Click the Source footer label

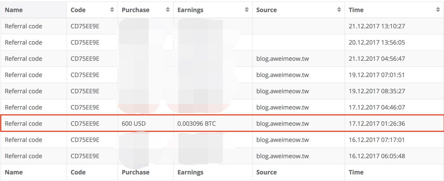click(x=266, y=172)
